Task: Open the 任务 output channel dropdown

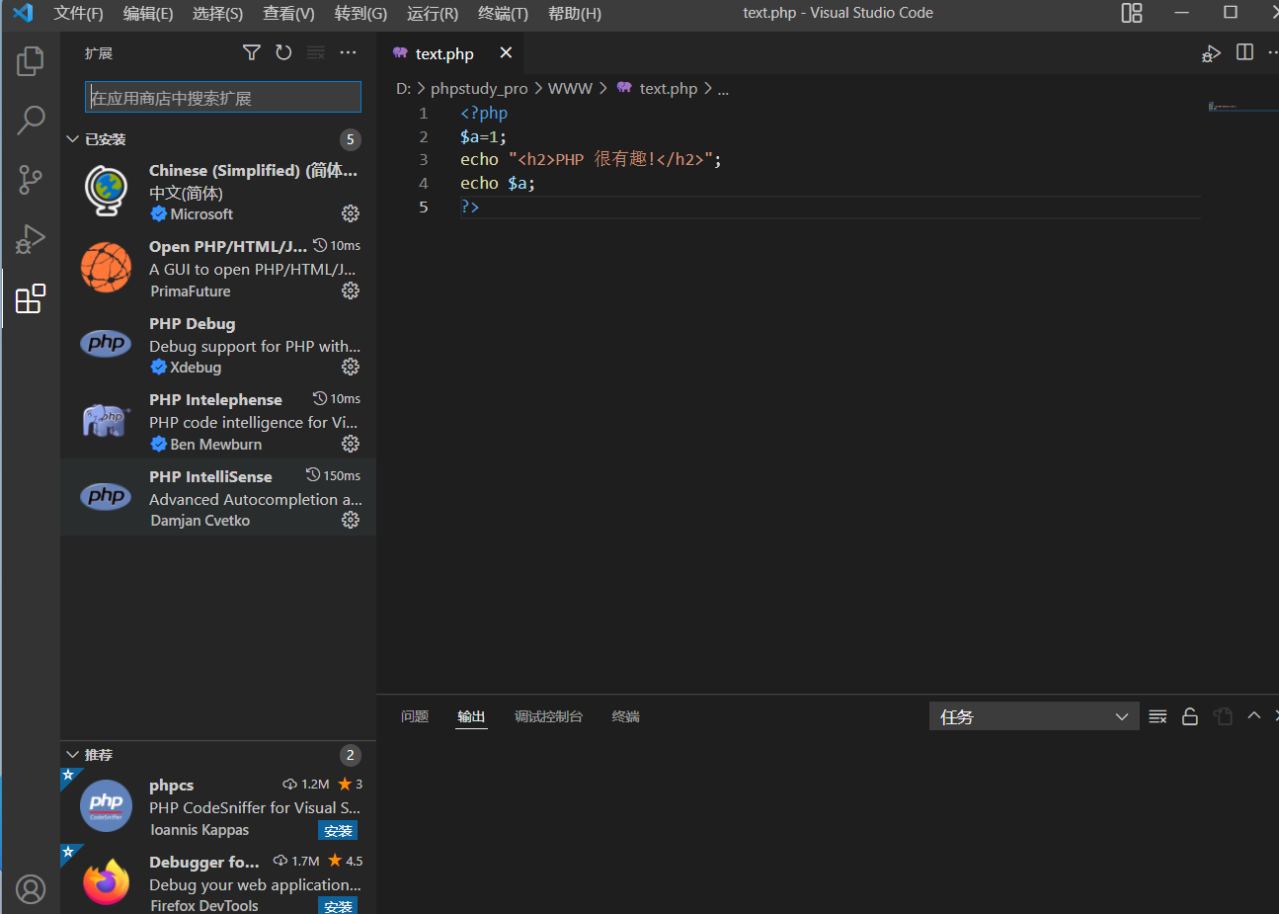Action: (1034, 716)
